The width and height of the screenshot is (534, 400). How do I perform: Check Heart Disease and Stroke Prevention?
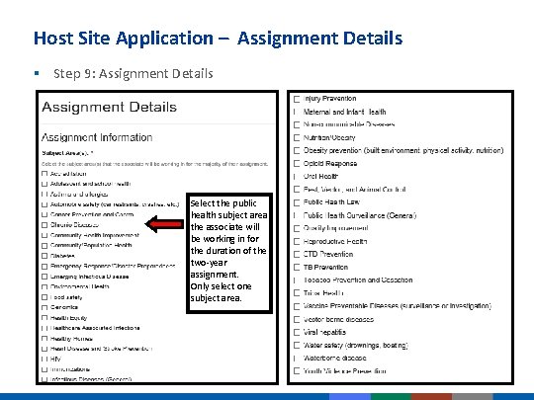point(44,349)
